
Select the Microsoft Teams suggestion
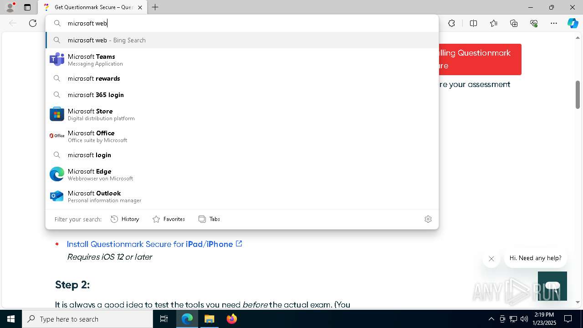[x=242, y=60]
